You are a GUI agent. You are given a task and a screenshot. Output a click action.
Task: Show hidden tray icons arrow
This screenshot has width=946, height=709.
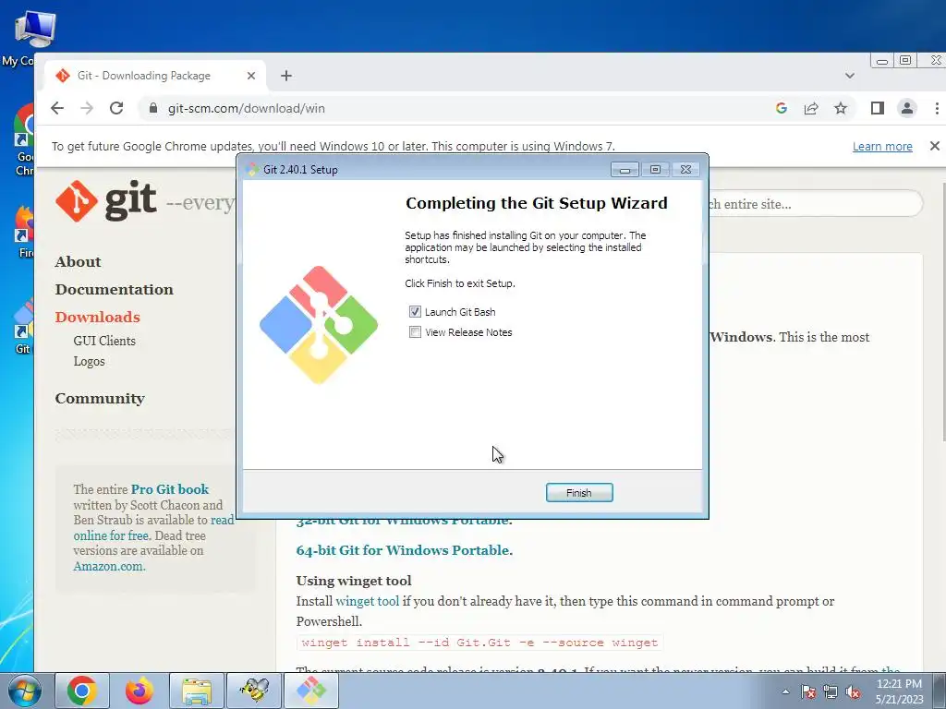(785, 691)
